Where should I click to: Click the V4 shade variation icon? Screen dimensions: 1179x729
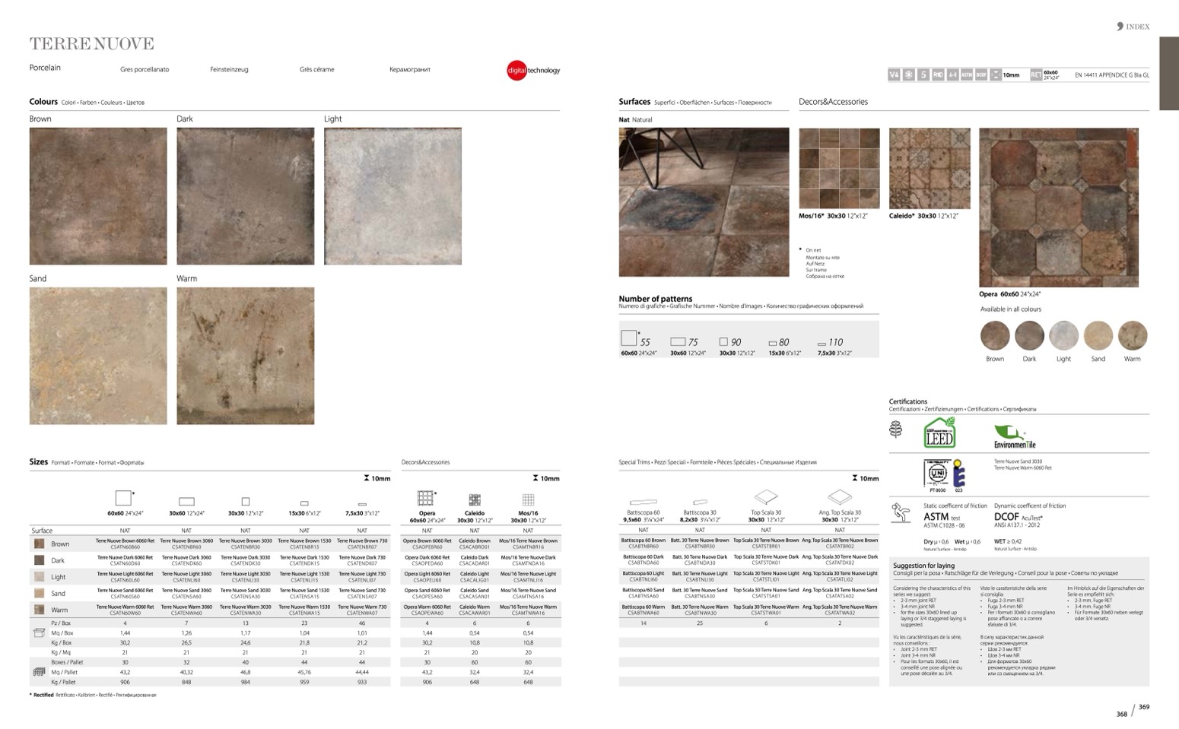tap(894, 74)
